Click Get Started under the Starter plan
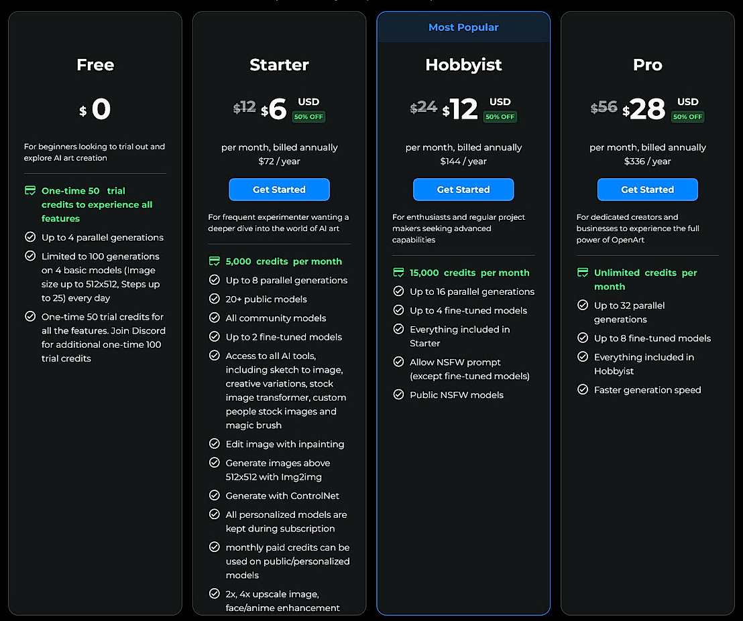Screen dimensions: 743x621 point(279,190)
